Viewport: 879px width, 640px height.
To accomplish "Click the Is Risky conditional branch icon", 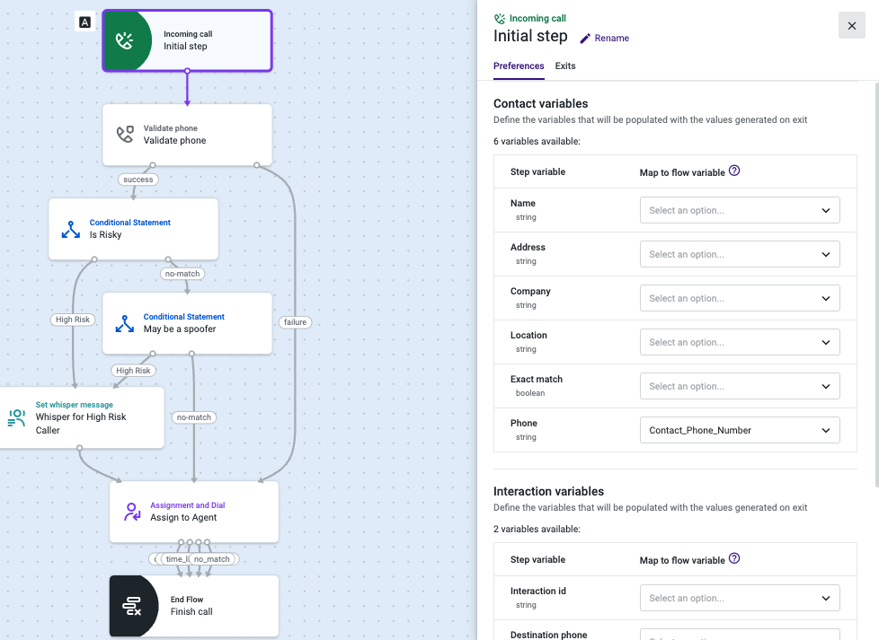I will click(x=71, y=229).
